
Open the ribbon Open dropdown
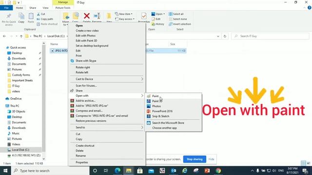pos(158,14)
